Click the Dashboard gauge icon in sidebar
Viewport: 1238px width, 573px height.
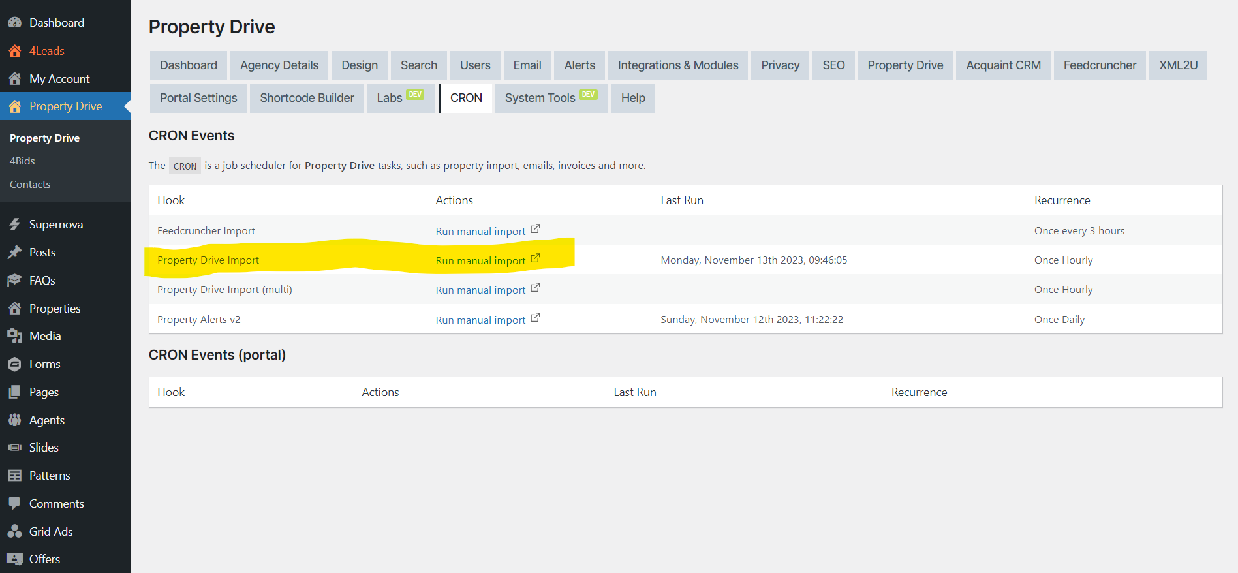click(14, 23)
